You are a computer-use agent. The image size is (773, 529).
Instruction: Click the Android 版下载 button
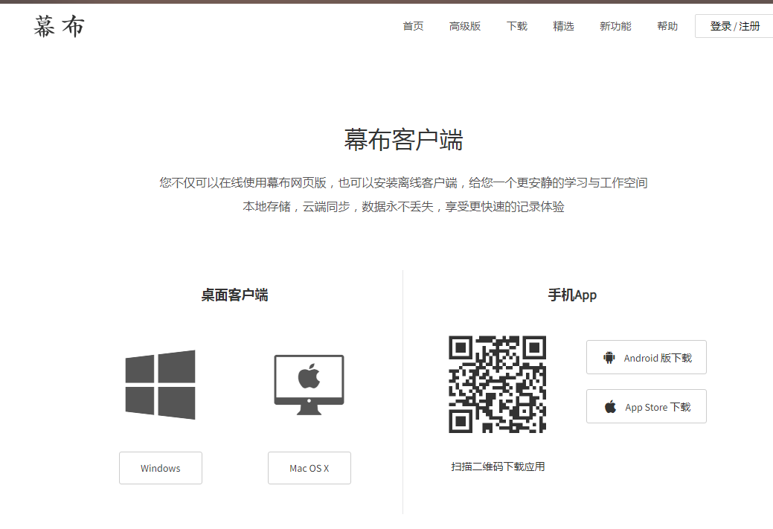[x=646, y=357]
